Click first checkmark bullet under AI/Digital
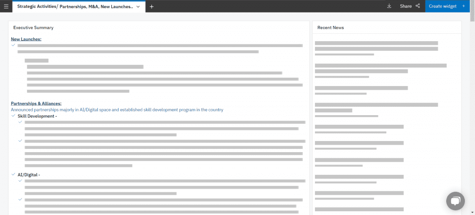Viewport: 475px width, 215px height. 20,181
